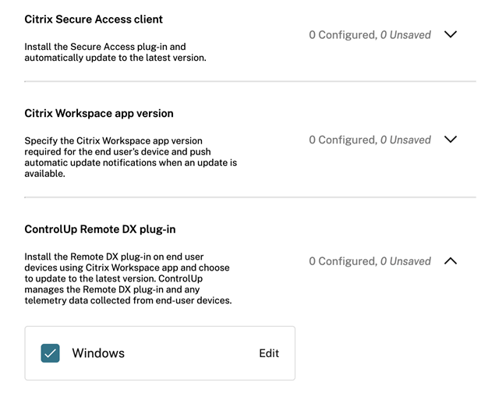Viewport: 481px width, 393px height.
Task: Uncheck the Windows checkbox
Action: pyautogui.click(x=51, y=353)
